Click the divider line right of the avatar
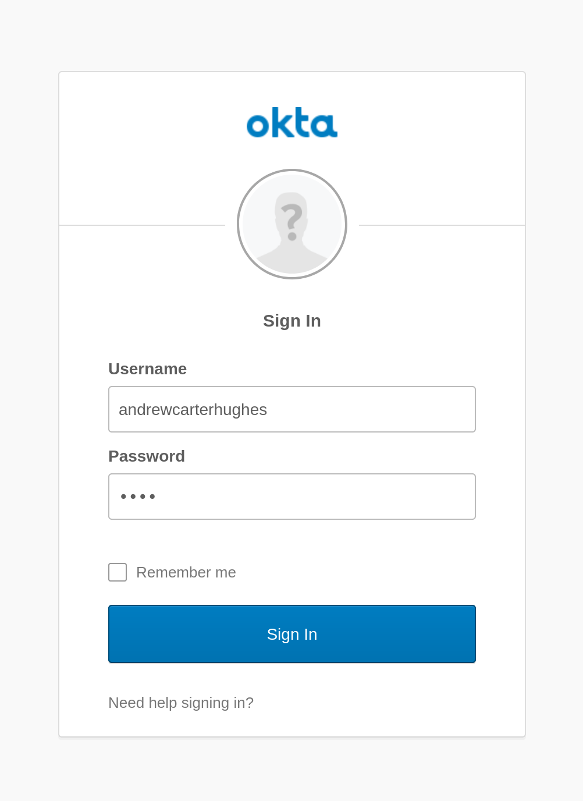 coord(442,225)
